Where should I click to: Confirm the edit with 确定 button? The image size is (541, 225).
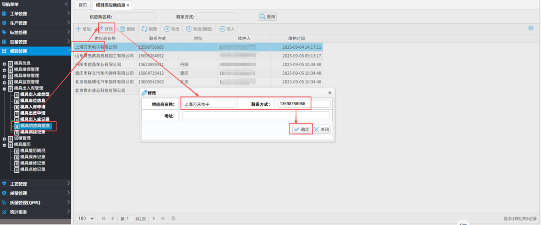point(302,129)
